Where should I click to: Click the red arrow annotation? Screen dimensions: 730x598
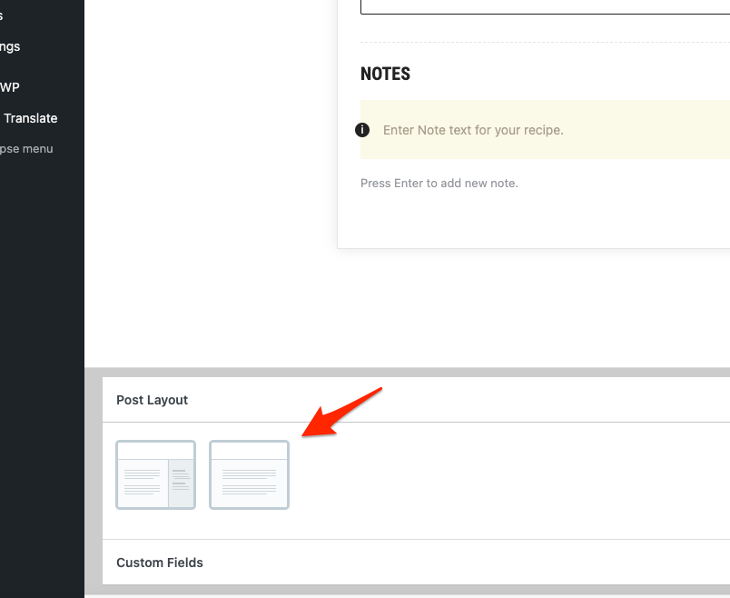coord(343,412)
